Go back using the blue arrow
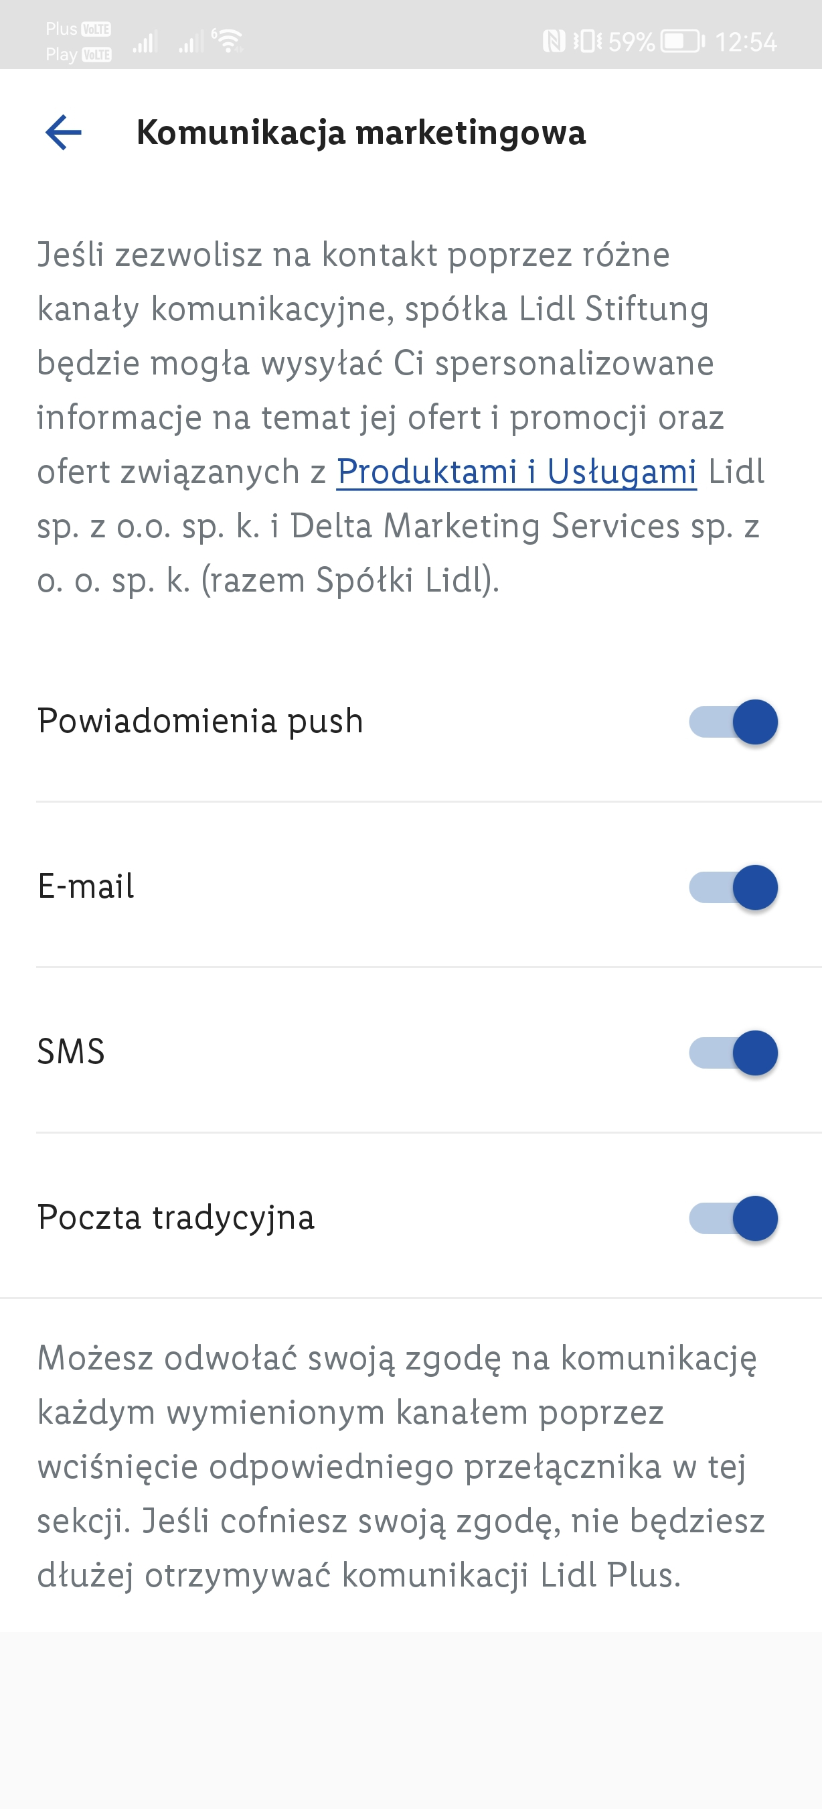Screen dimensions: 822x1809 point(63,132)
